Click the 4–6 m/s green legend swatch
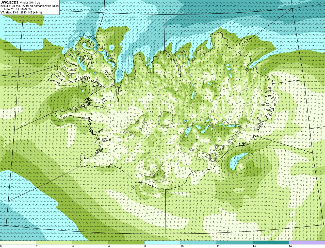This screenshot has height=248, width=325. 90,243
